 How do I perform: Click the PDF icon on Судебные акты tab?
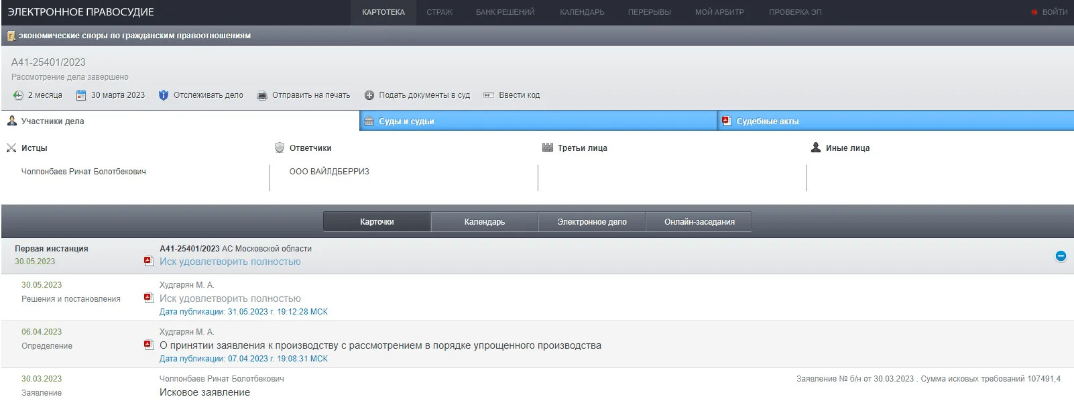726,121
